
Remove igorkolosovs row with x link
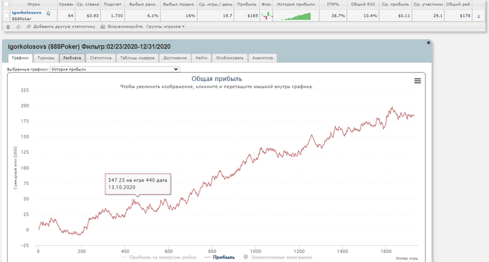coord(479,16)
